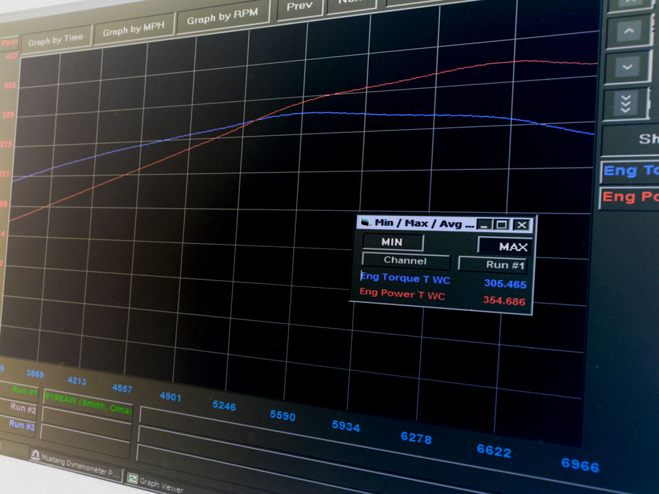Click the power max value 354.686

tap(504, 301)
